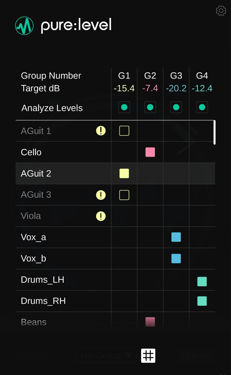Toggle Analyze Levels for group G1

pos(124,107)
